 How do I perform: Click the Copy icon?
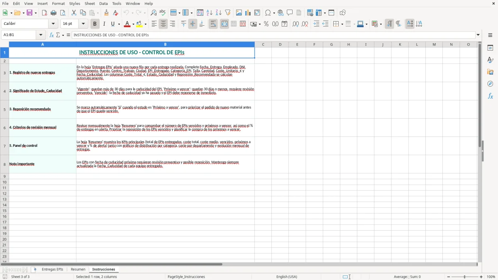pyautogui.click(x=83, y=13)
